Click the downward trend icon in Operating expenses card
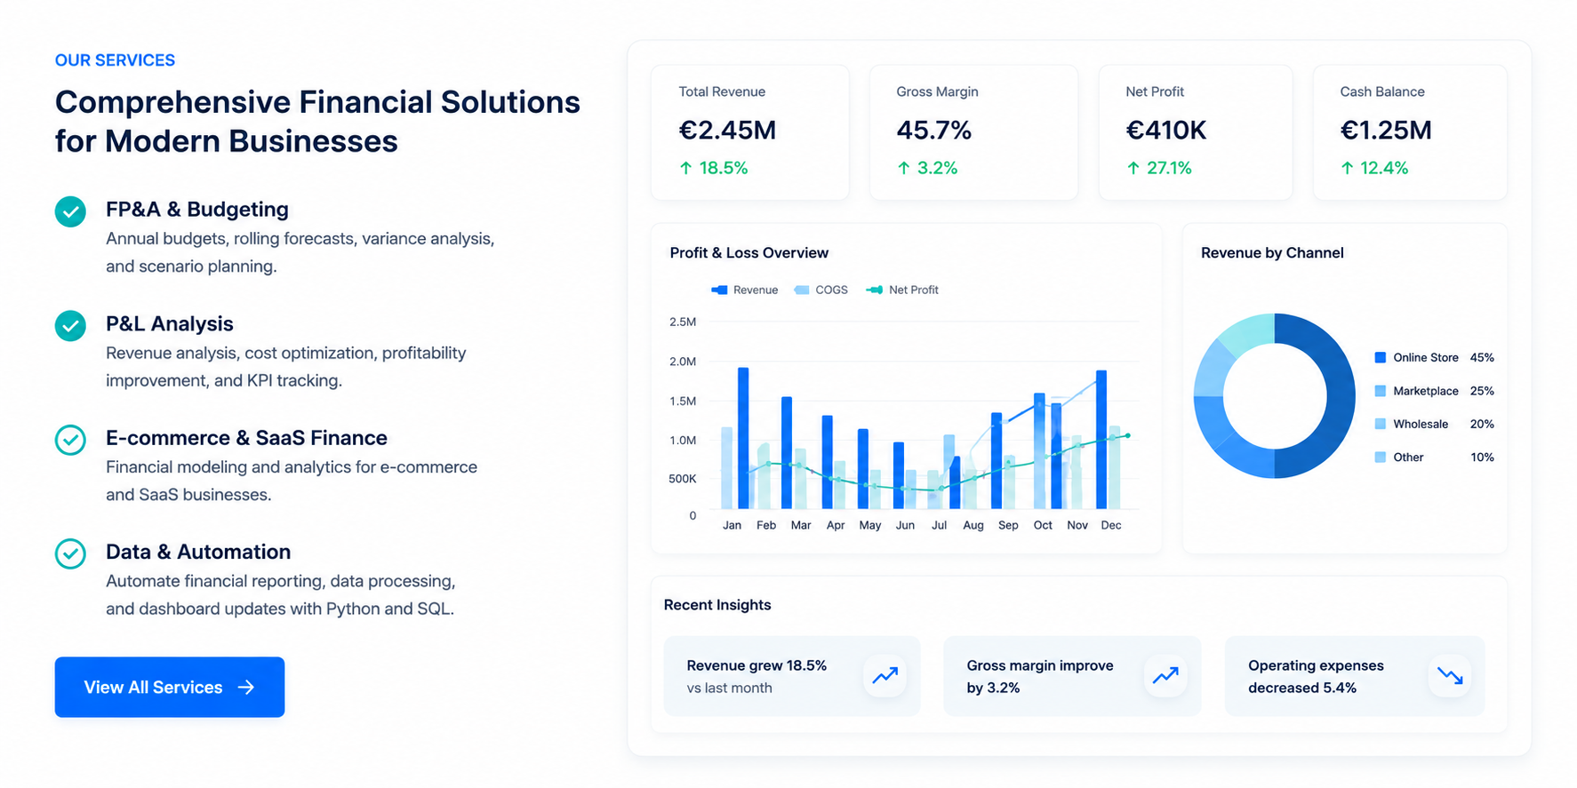 coord(1450,676)
